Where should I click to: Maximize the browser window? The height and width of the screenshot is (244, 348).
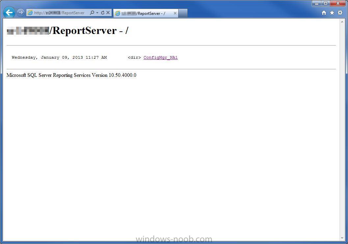click(x=326, y=3)
